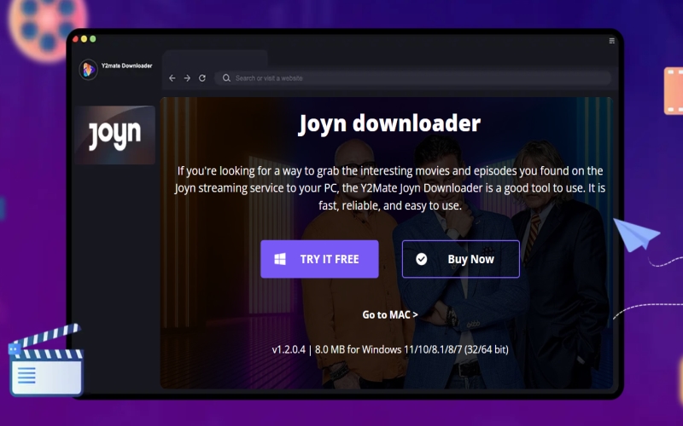Reload the page with refresh icon
The width and height of the screenshot is (683, 426).
202,78
